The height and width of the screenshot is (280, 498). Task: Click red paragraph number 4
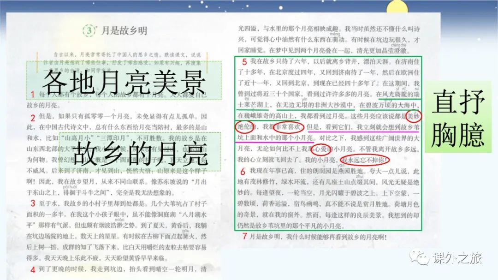(x=33, y=270)
